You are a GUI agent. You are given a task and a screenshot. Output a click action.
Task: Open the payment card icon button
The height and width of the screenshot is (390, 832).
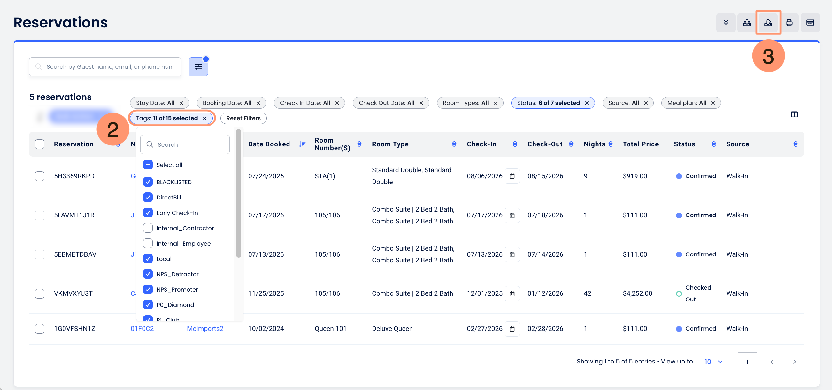tap(810, 23)
